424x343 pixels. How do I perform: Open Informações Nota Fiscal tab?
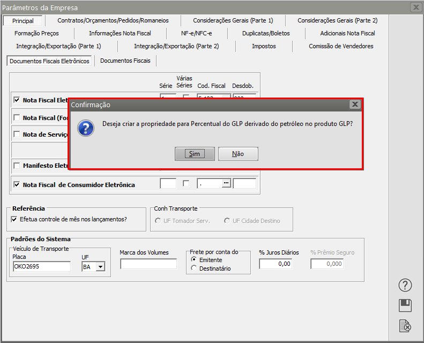120,33
